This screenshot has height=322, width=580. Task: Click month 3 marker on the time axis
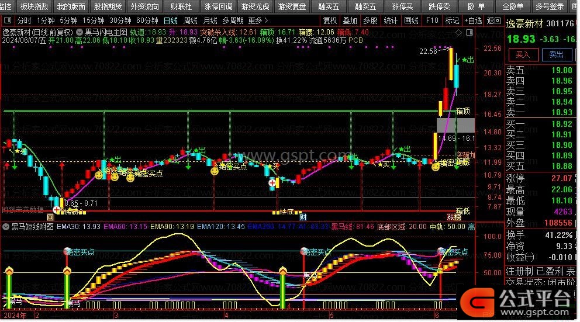click(x=116, y=316)
